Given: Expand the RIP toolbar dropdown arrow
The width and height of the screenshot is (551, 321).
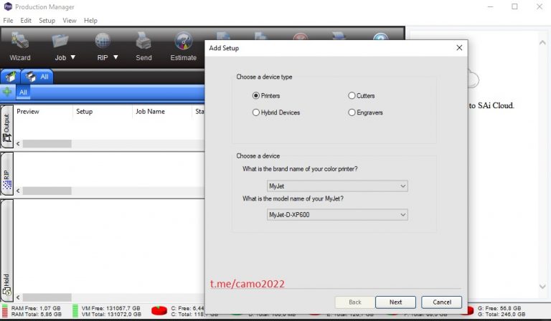Looking at the screenshot, I should click(116, 57).
